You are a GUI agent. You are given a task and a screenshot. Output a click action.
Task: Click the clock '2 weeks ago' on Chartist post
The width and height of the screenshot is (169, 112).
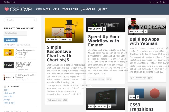(54, 100)
